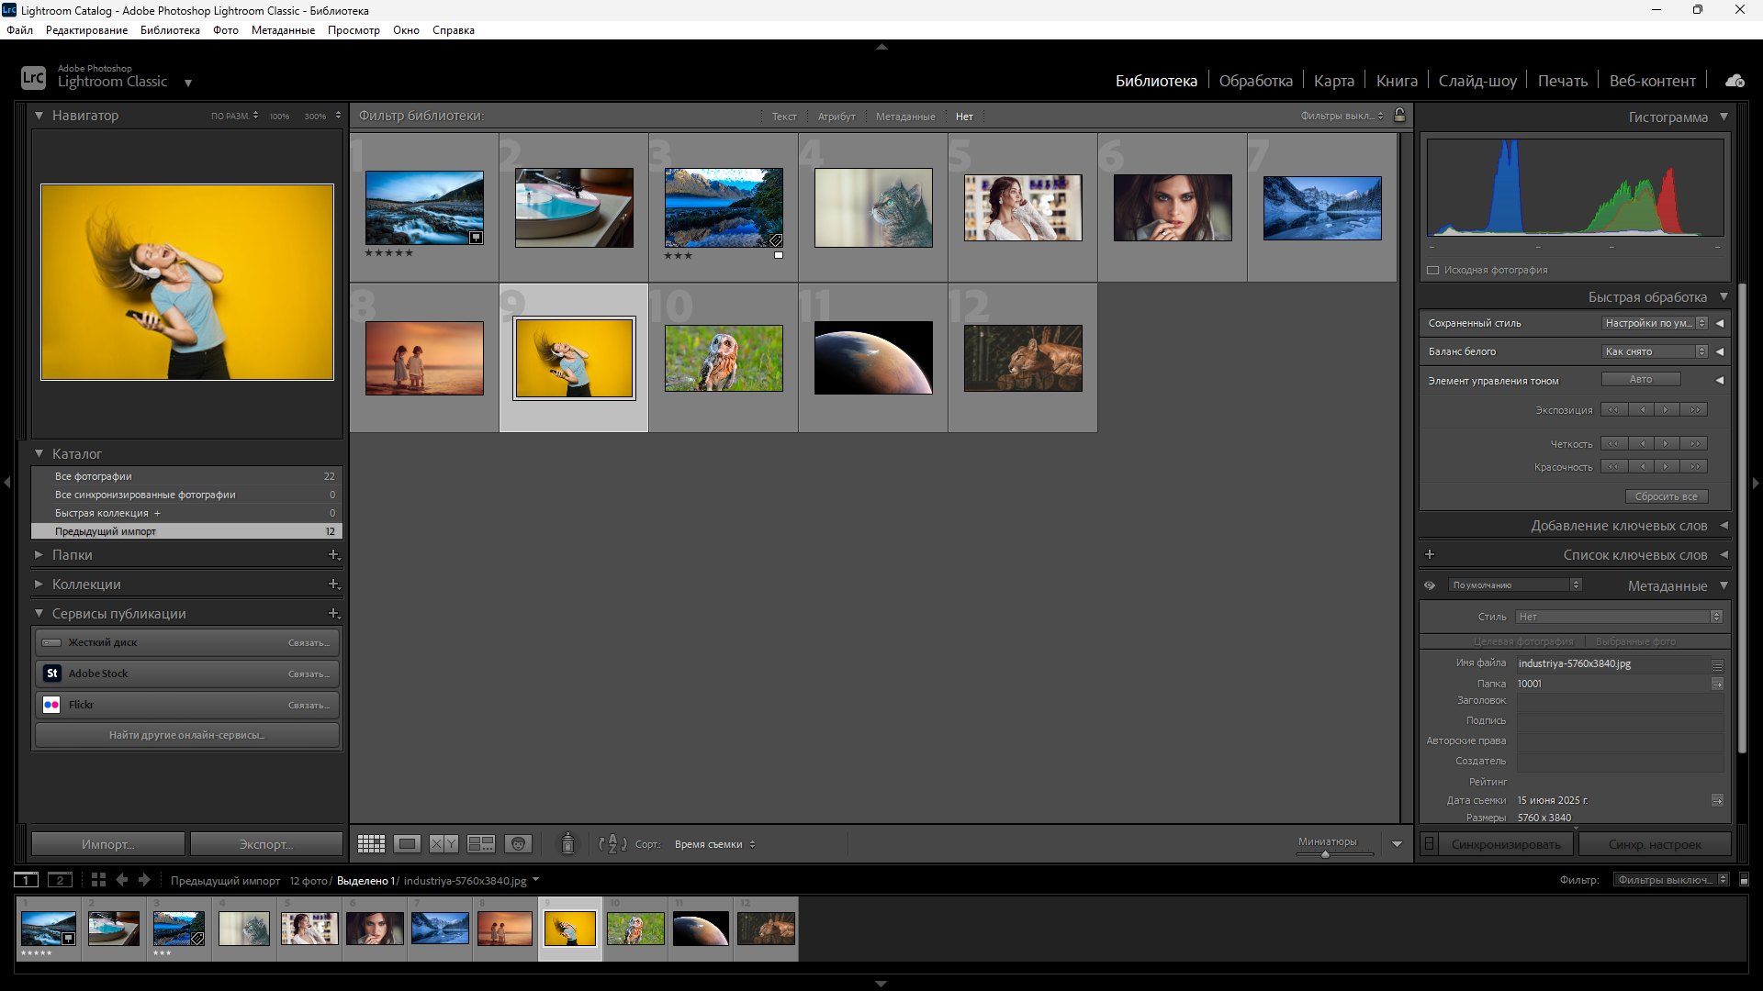The width and height of the screenshot is (1763, 991).
Task: Toggle sync auto switch beside Синхронизировать
Action: click(1429, 844)
